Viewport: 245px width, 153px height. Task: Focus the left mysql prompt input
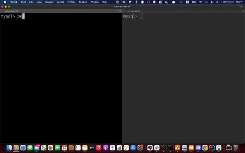coord(23,16)
